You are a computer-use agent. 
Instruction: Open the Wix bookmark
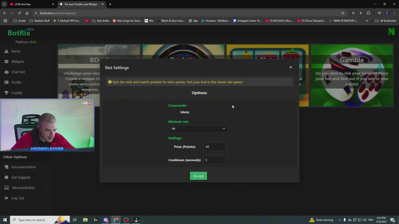click(x=149, y=21)
